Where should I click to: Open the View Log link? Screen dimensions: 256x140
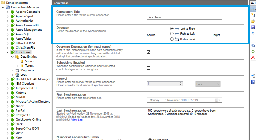click(77, 120)
